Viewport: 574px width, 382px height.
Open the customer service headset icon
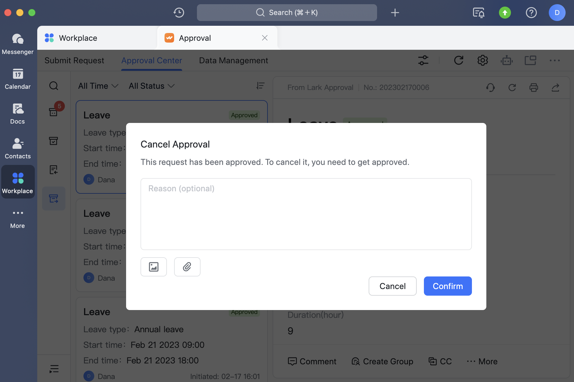(490, 88)
